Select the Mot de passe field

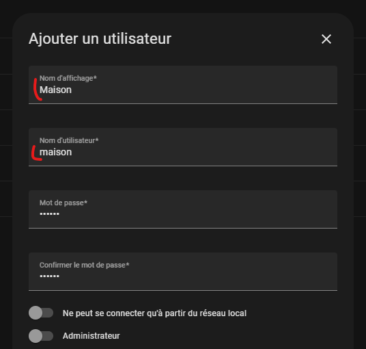point(183,209)
